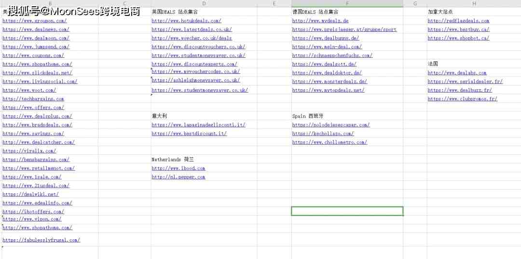The width and height of the screenshot is (521, 259).
Task: Open the savings.com link
Action: coord(33,134)
